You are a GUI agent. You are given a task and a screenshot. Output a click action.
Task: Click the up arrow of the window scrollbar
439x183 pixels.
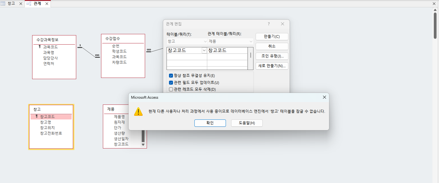pos(435,10)
